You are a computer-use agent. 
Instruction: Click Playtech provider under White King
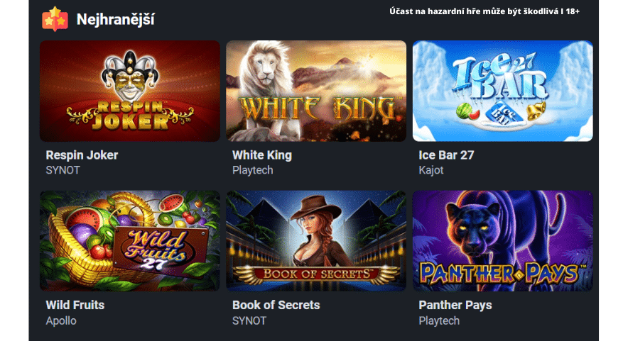click(253, 170)
